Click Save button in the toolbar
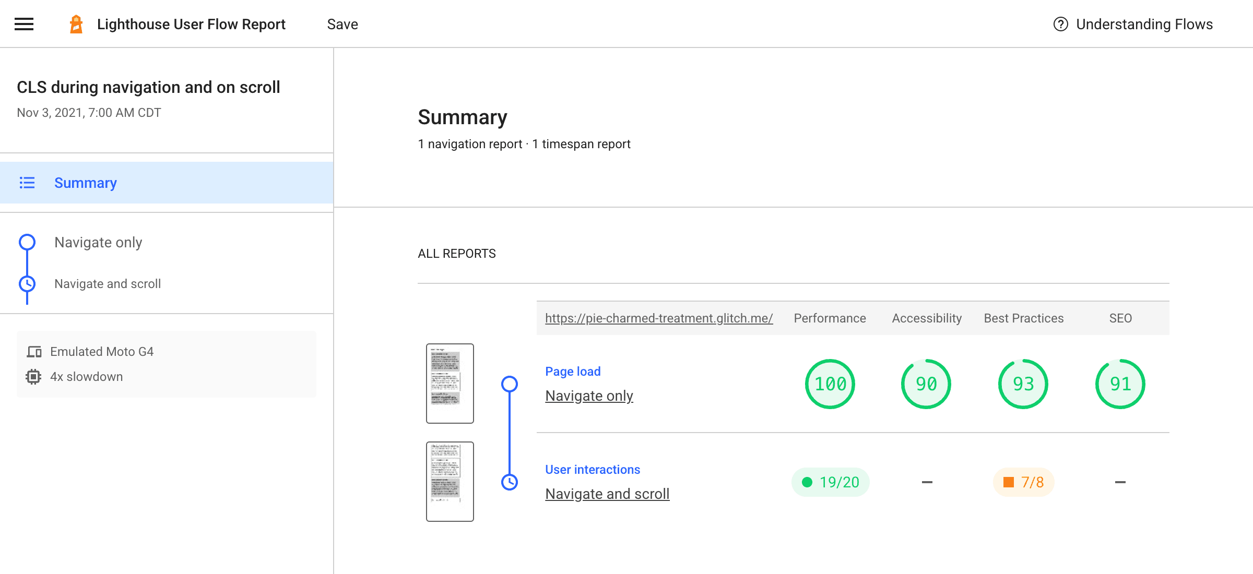Viewport: 1253px width, 574px height. [x=343, y=23]
